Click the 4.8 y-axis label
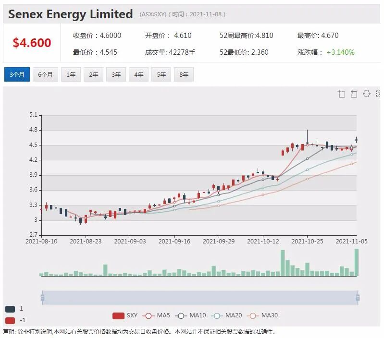The height and width of the screenshot is (338, 384). click(33, 130)
